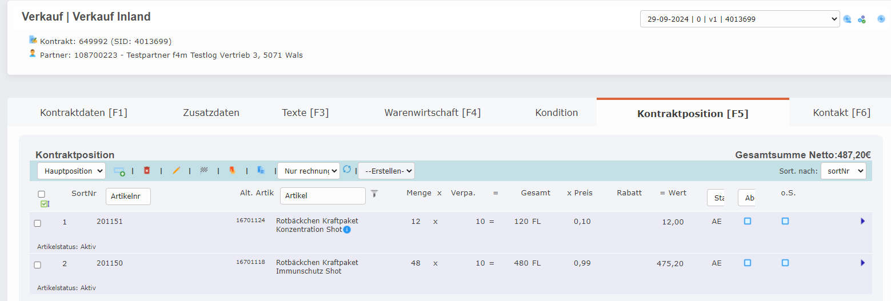The height and width of the screenshot is (301, 891).
Task: Open the Hauptposition dropdown
Action: click(x=71, y=171)
